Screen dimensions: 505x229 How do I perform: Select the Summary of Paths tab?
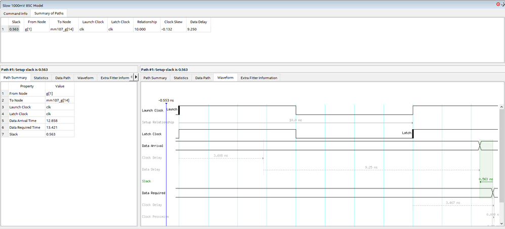tap(49, 13)
